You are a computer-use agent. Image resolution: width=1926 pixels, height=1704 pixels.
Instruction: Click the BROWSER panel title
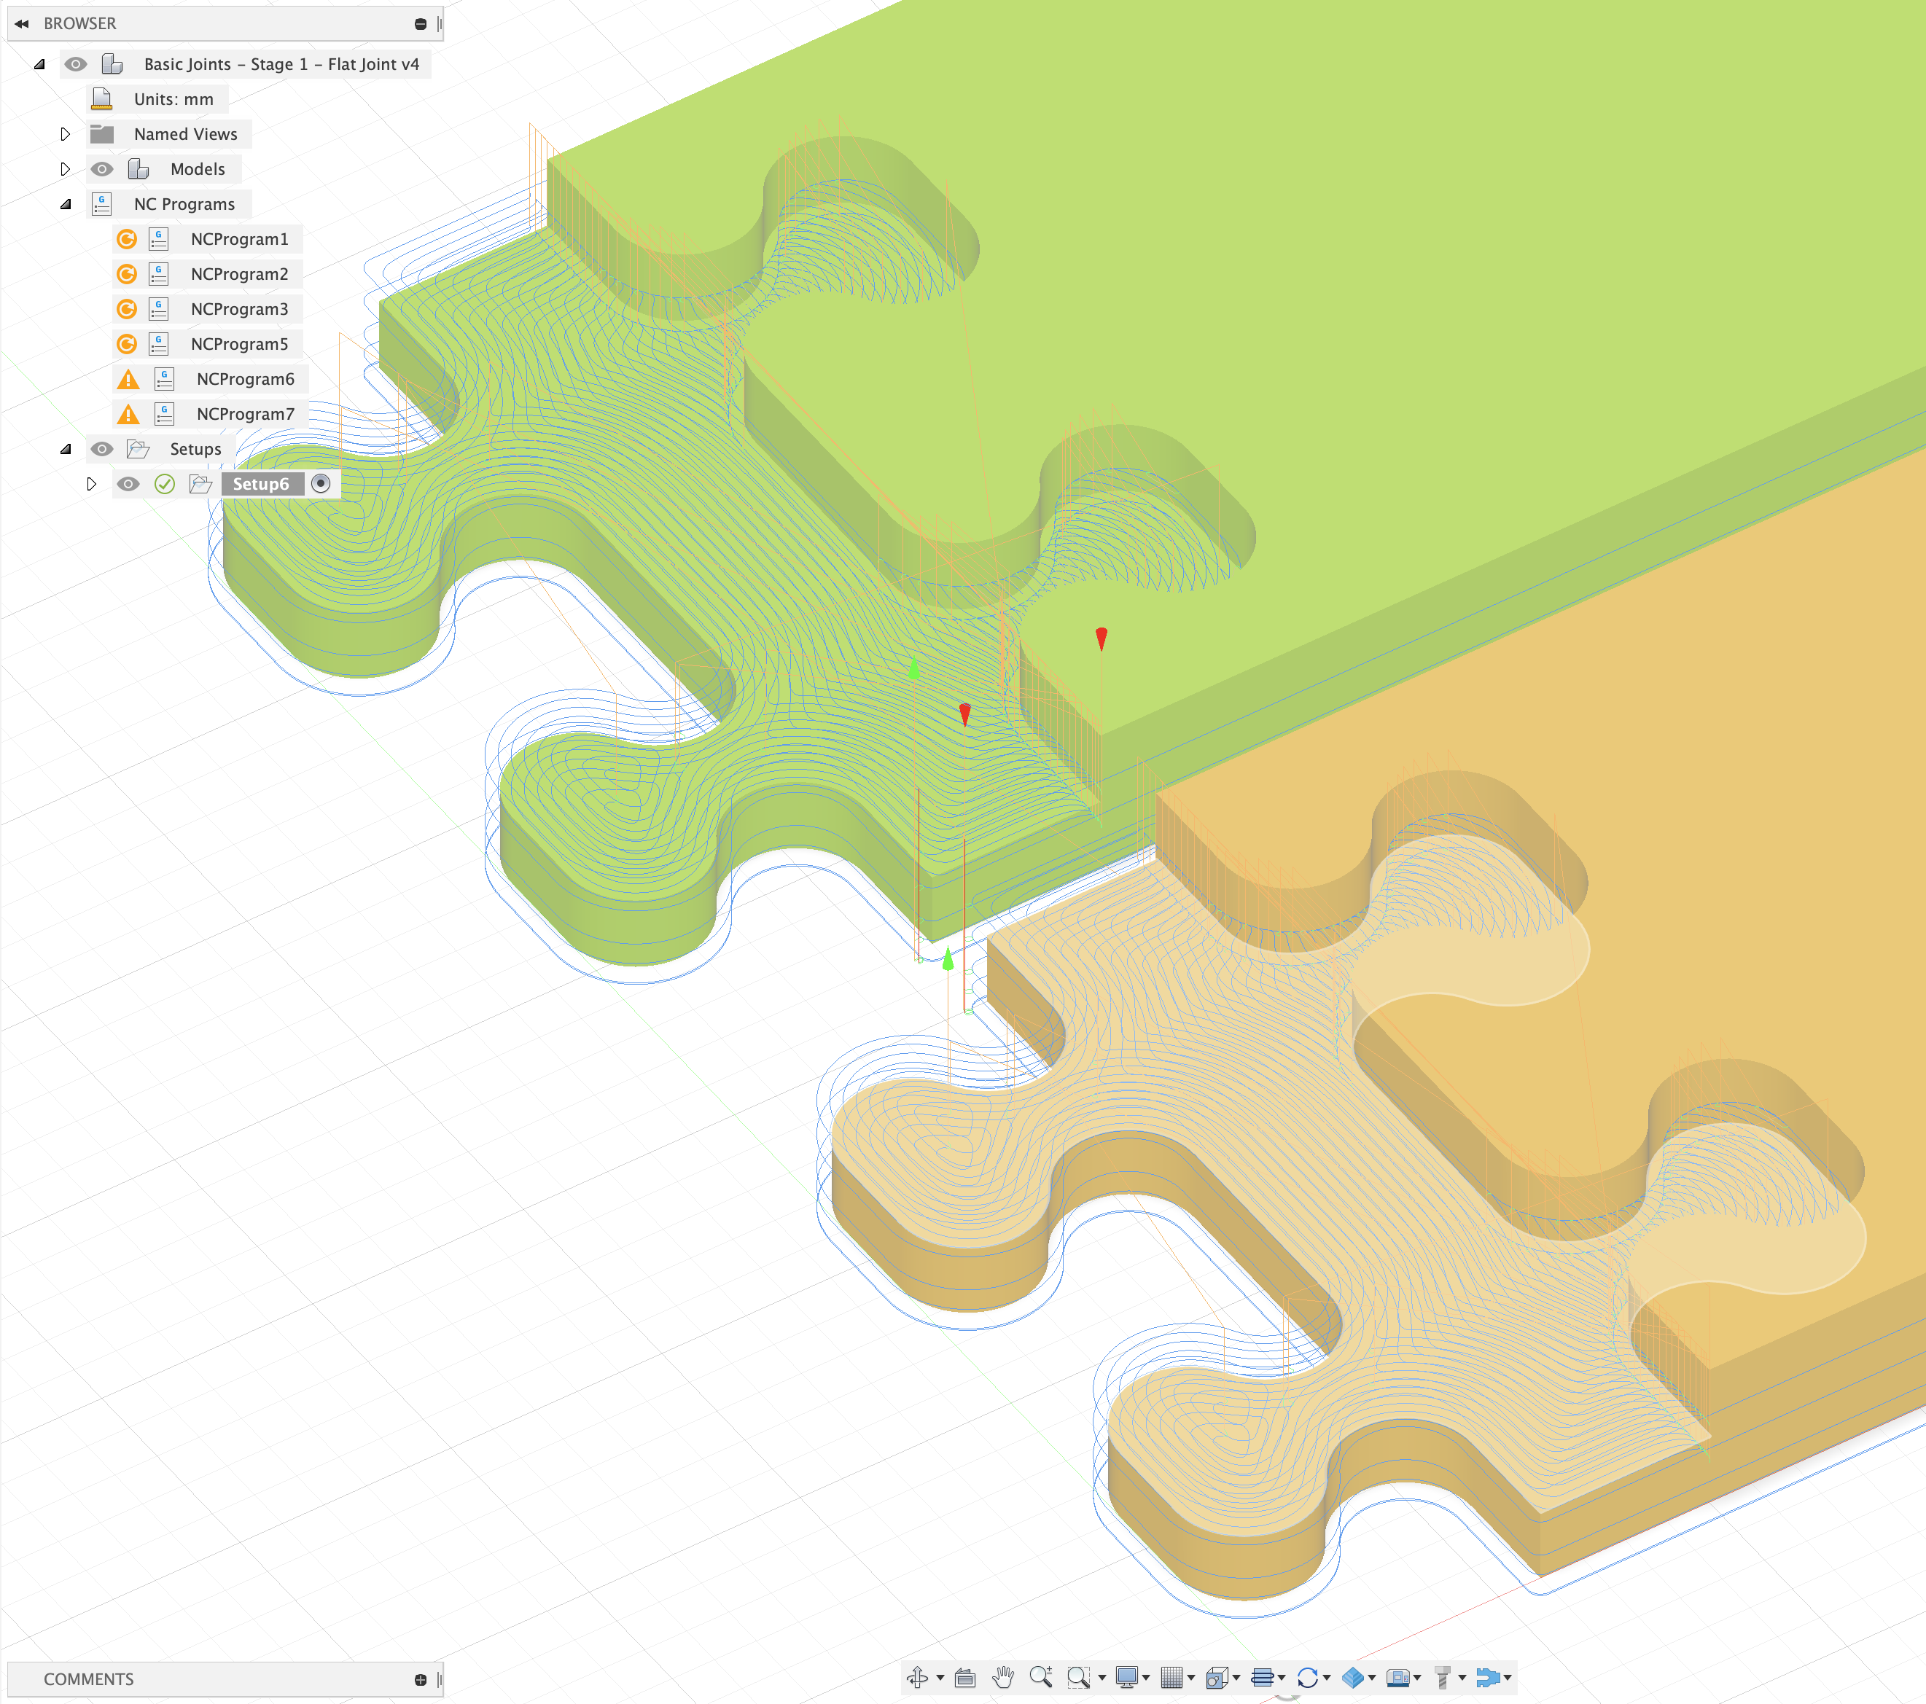[x=80, y=23]
